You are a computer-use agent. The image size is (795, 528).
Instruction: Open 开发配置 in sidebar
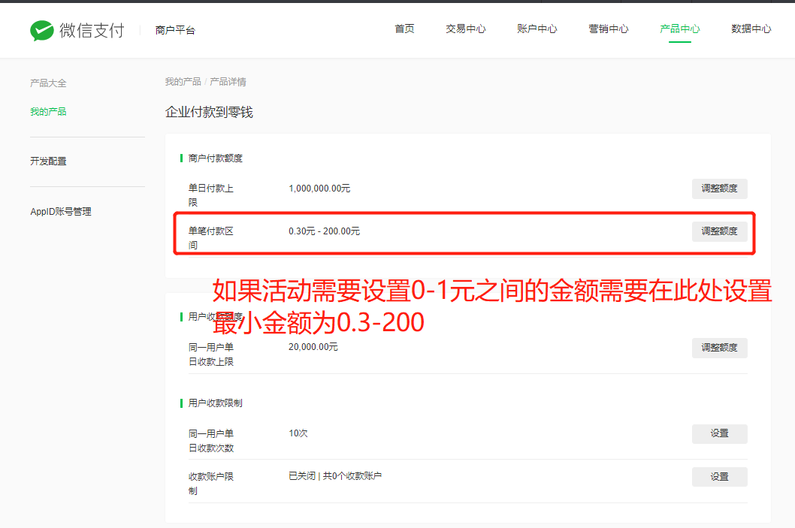point(48,161)
